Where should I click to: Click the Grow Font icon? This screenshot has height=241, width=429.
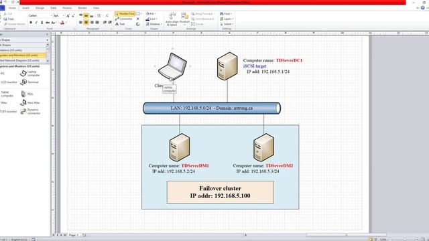tap(68, 16)
